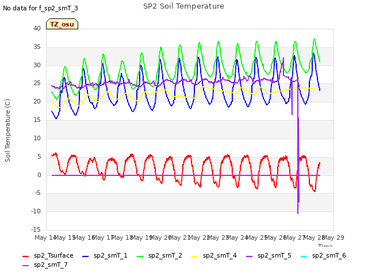Click the 'No data for f_sp2_smT_3' message
Image resolution: width=368 pixels, height=276 pixels.
(40, 9)
